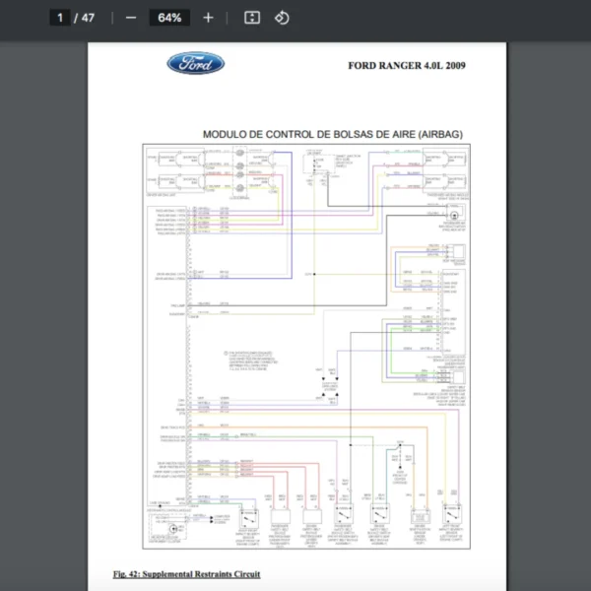Click the passenger airbag deactivation indicator symbol
The width and height of the screenshot is (591, 591).
click(454, 215)
